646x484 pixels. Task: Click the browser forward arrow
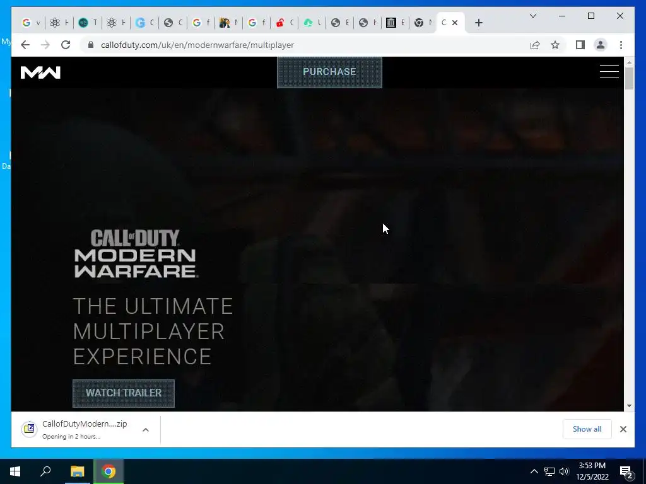[x=45, y=45]
